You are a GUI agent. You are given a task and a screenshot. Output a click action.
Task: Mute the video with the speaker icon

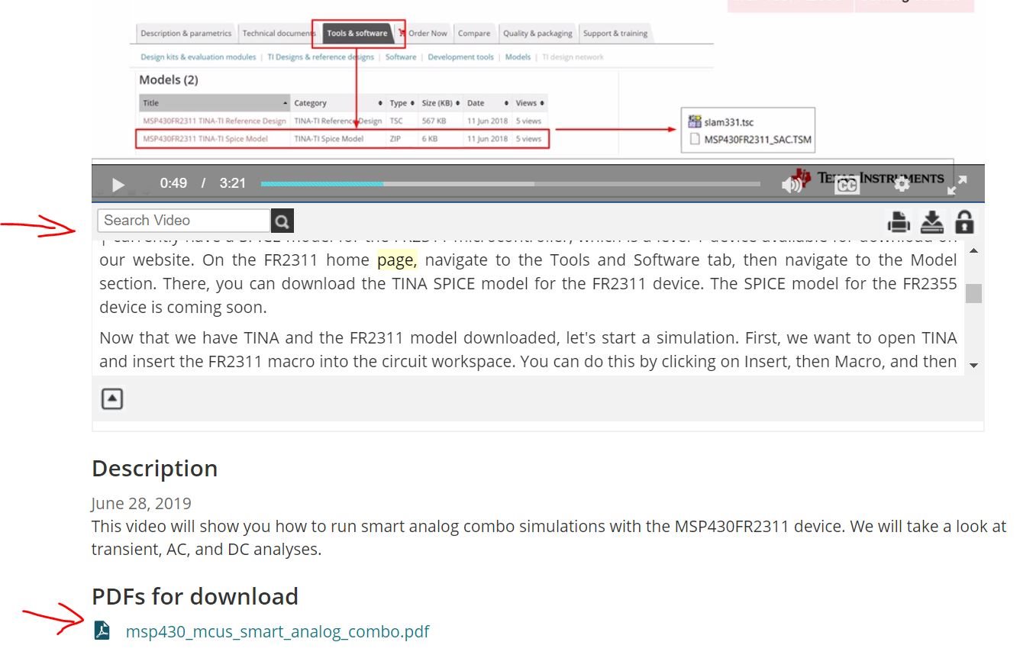(x=792, y=184)
